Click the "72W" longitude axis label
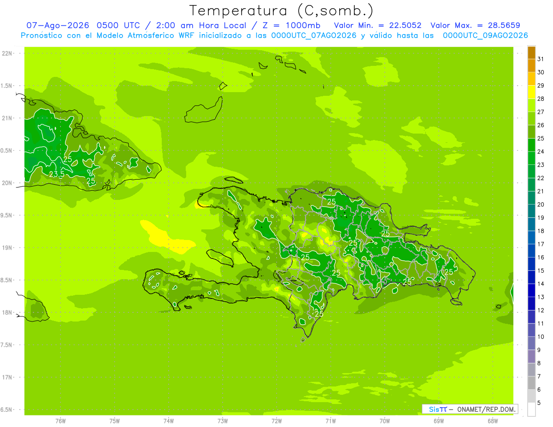 (x=276, y=421)
